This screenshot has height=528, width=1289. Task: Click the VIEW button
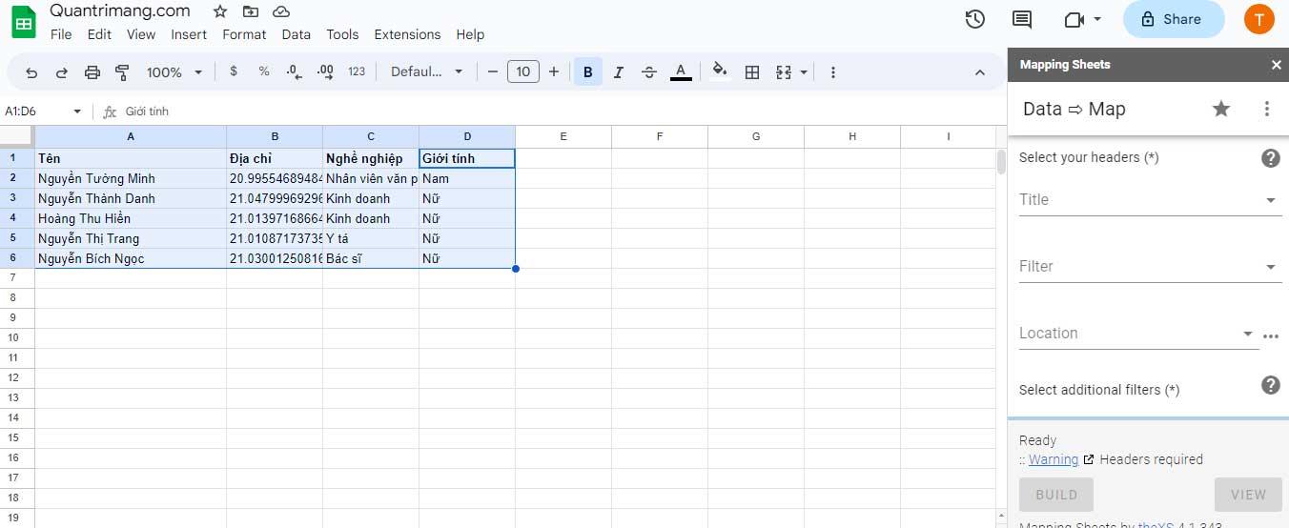[1248, 495]
